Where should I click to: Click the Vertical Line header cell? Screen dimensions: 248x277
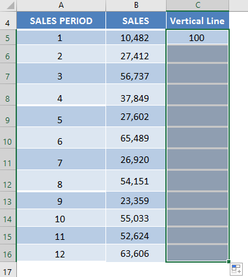pyautogui.click(x=197, y=20)
